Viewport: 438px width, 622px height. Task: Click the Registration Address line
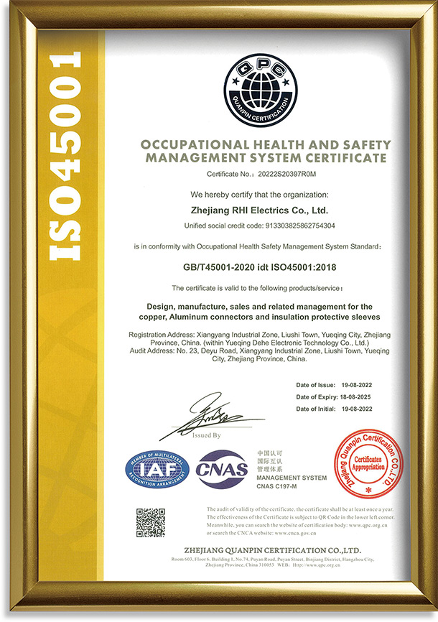(x=259, y=335)
